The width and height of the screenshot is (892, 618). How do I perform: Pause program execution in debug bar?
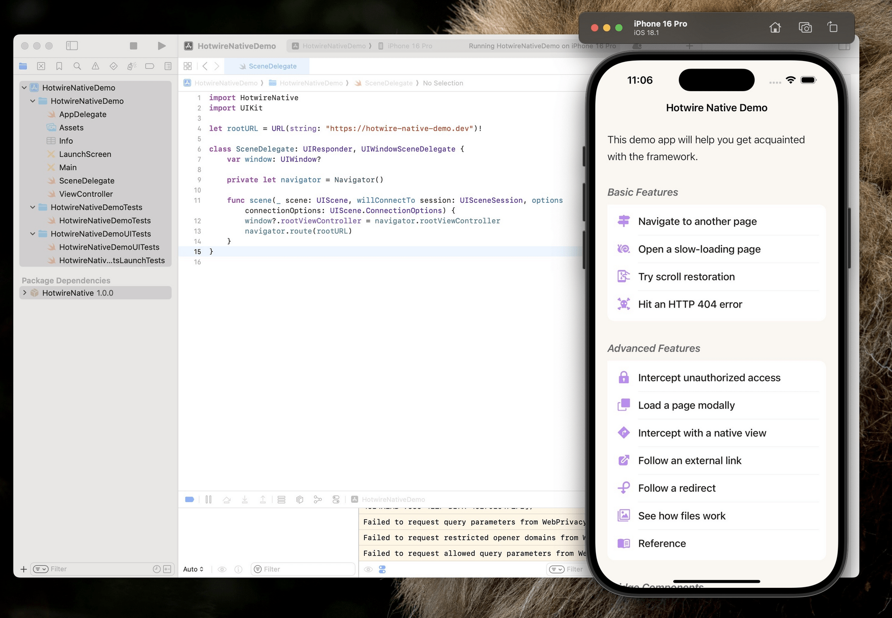point(209,499)
